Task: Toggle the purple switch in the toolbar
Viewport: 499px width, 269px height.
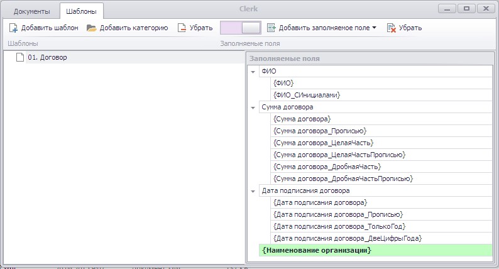Action: click(241, 28)
